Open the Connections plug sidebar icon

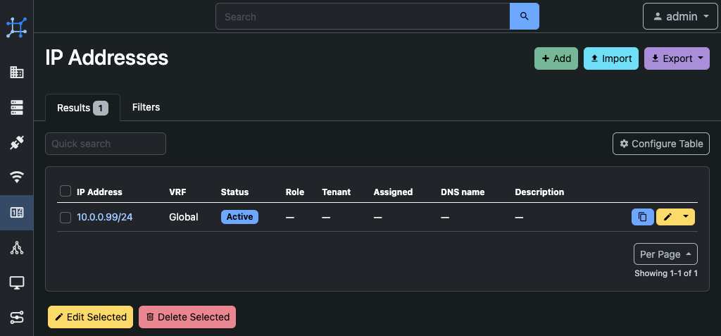click(17, 143)
